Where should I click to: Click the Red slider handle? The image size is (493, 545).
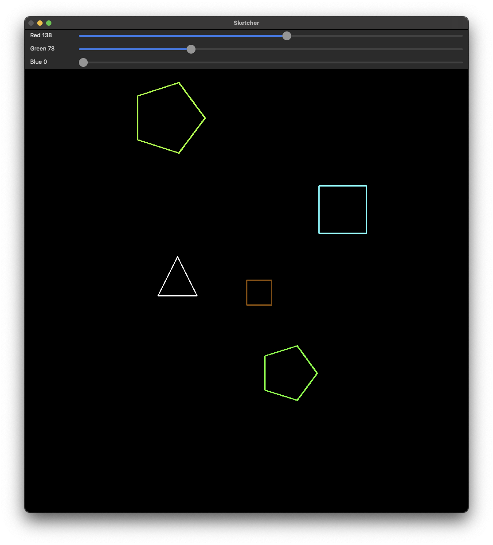[x=287, y=36]
